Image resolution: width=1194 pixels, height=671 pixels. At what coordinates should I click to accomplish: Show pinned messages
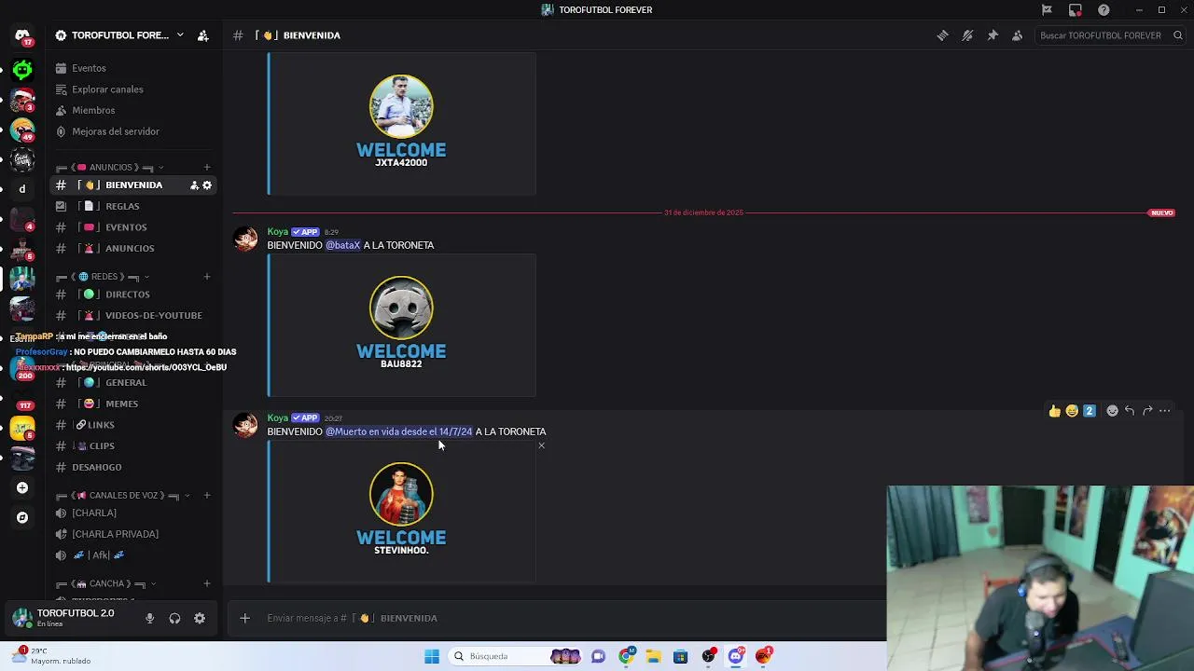[x=993, y=35]
